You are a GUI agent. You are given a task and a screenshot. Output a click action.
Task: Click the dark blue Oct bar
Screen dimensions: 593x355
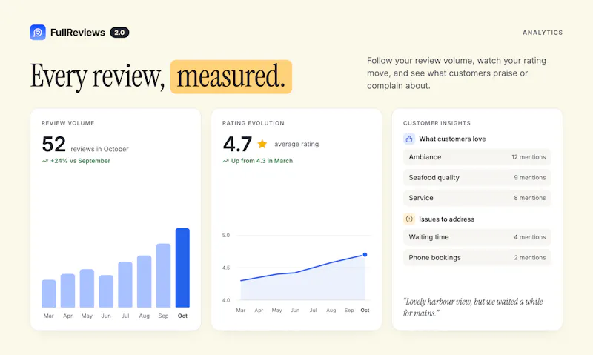182,268
